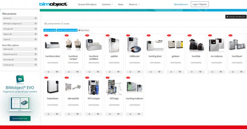Download the ultimateSAM object
The width and height of the screenshot is (247, 129).
69,114
